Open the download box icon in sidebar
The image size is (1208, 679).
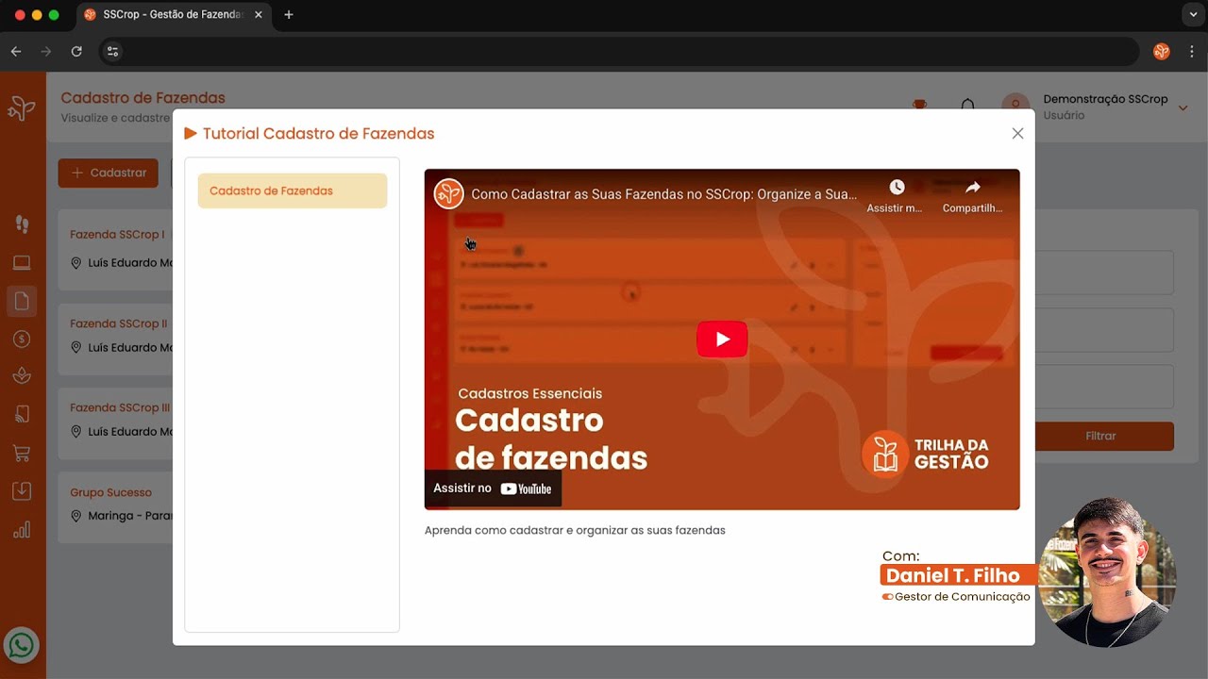[x=22, y=491]
